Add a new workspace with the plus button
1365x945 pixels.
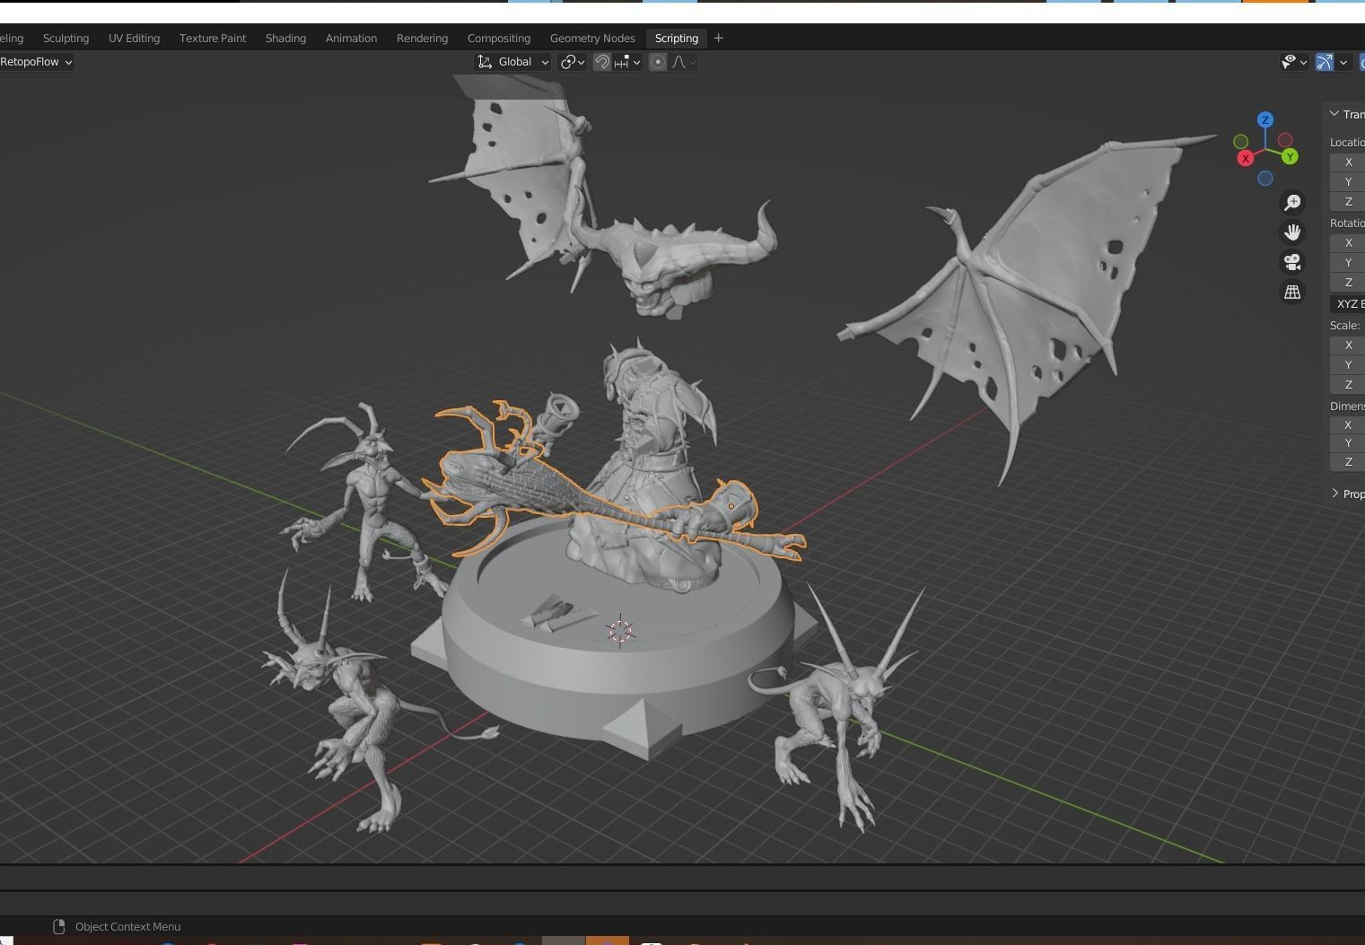click(718, 38)
